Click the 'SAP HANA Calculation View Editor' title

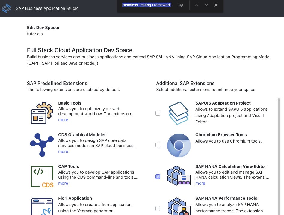tap(231, 166)
